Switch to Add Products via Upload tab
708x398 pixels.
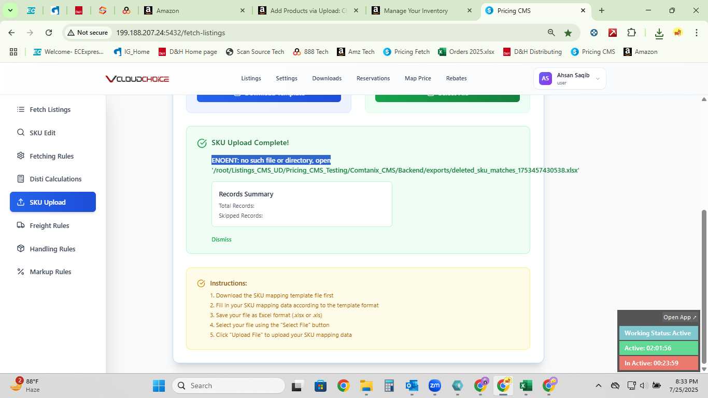click(x=308, y=10)
